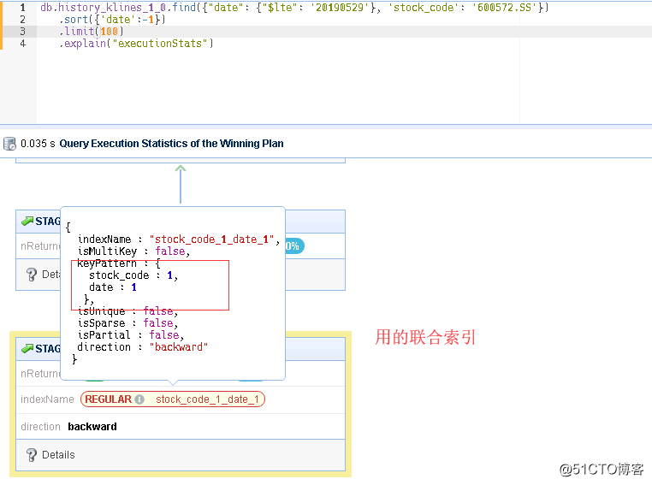
Task: Click the Query Execution Statistics heading
Action: (x=171, y=144)
